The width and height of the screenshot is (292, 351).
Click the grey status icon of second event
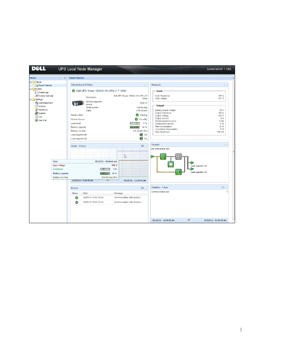point(77,202)
